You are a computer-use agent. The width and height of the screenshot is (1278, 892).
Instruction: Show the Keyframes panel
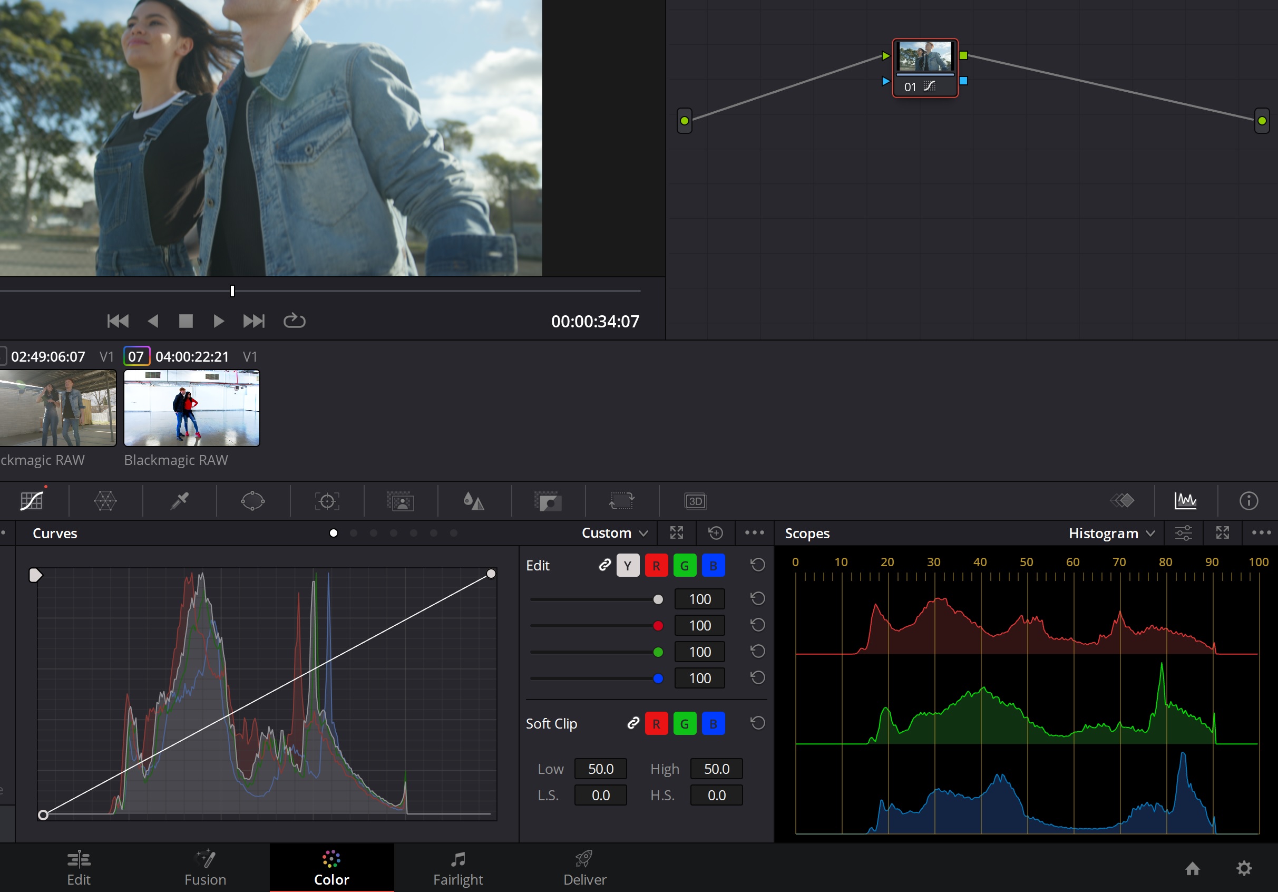[1122, 501]
